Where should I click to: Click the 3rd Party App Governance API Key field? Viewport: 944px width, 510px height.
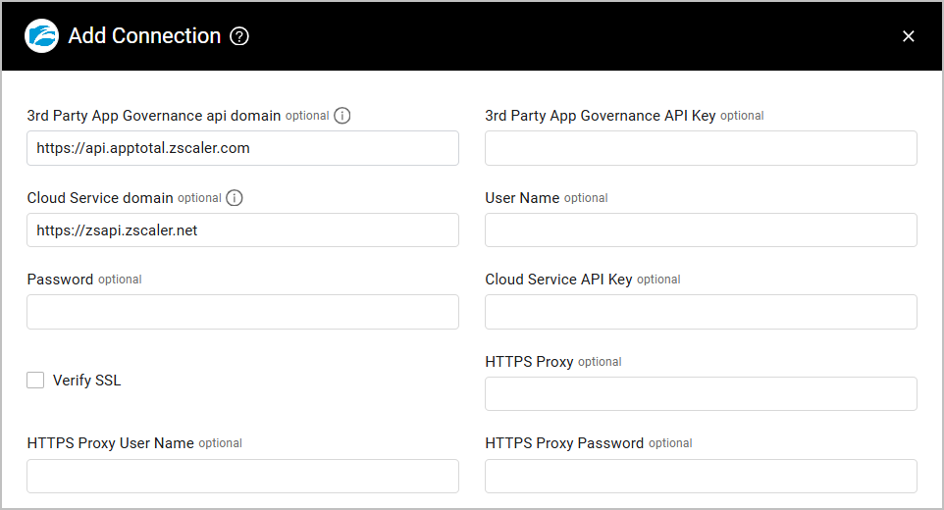701,148
